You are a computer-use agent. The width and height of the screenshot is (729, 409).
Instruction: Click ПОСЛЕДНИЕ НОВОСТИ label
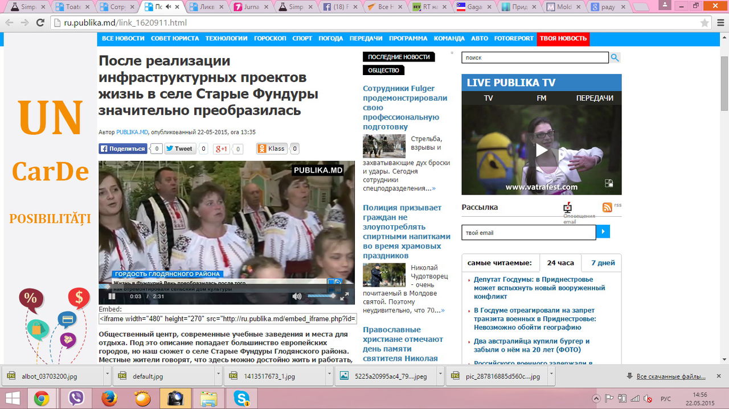tap(399, 57)
